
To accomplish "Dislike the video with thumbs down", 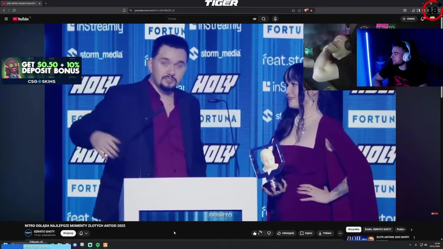I will pyautogui.click(x=269, y=233).
